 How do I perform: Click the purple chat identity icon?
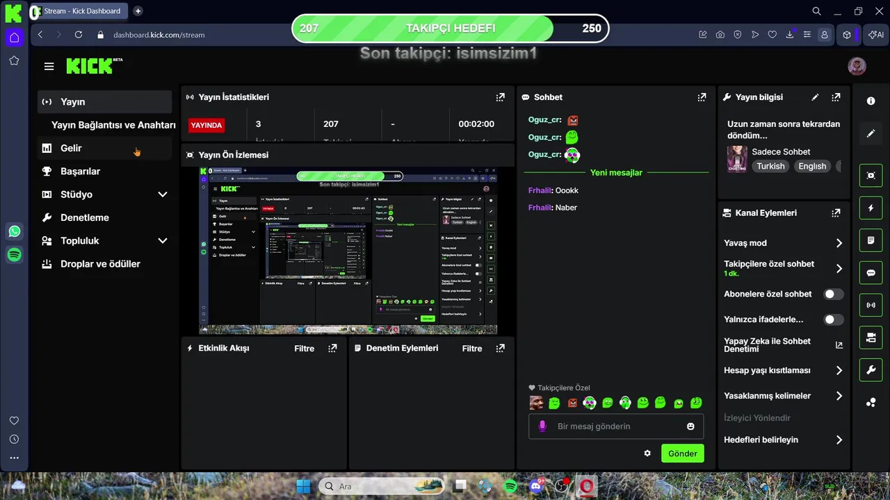pos(543,426)
